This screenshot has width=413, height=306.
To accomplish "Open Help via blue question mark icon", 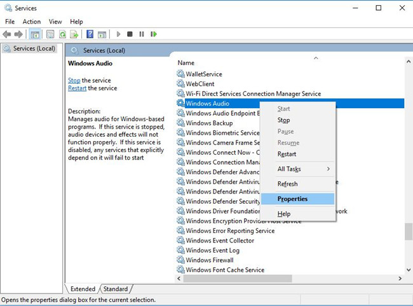I will coord(90,34).
